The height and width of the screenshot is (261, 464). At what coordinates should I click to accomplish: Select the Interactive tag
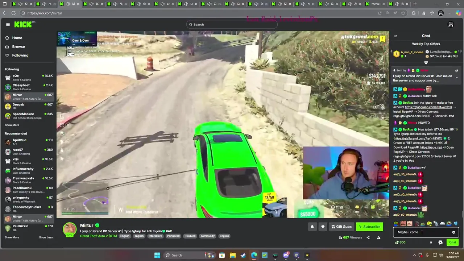(x=155, y=236)
